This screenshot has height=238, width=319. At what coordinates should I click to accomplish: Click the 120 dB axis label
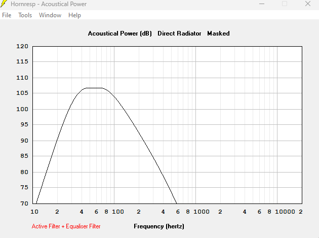point(22,46)
